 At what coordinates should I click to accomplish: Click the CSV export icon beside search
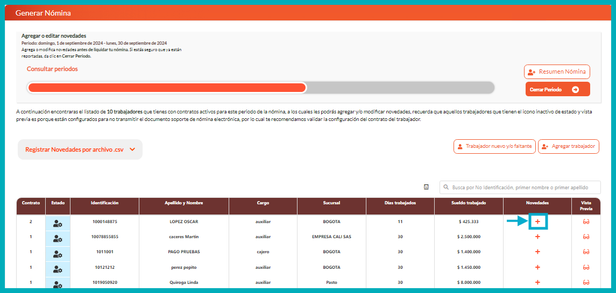tap(426, 187)
